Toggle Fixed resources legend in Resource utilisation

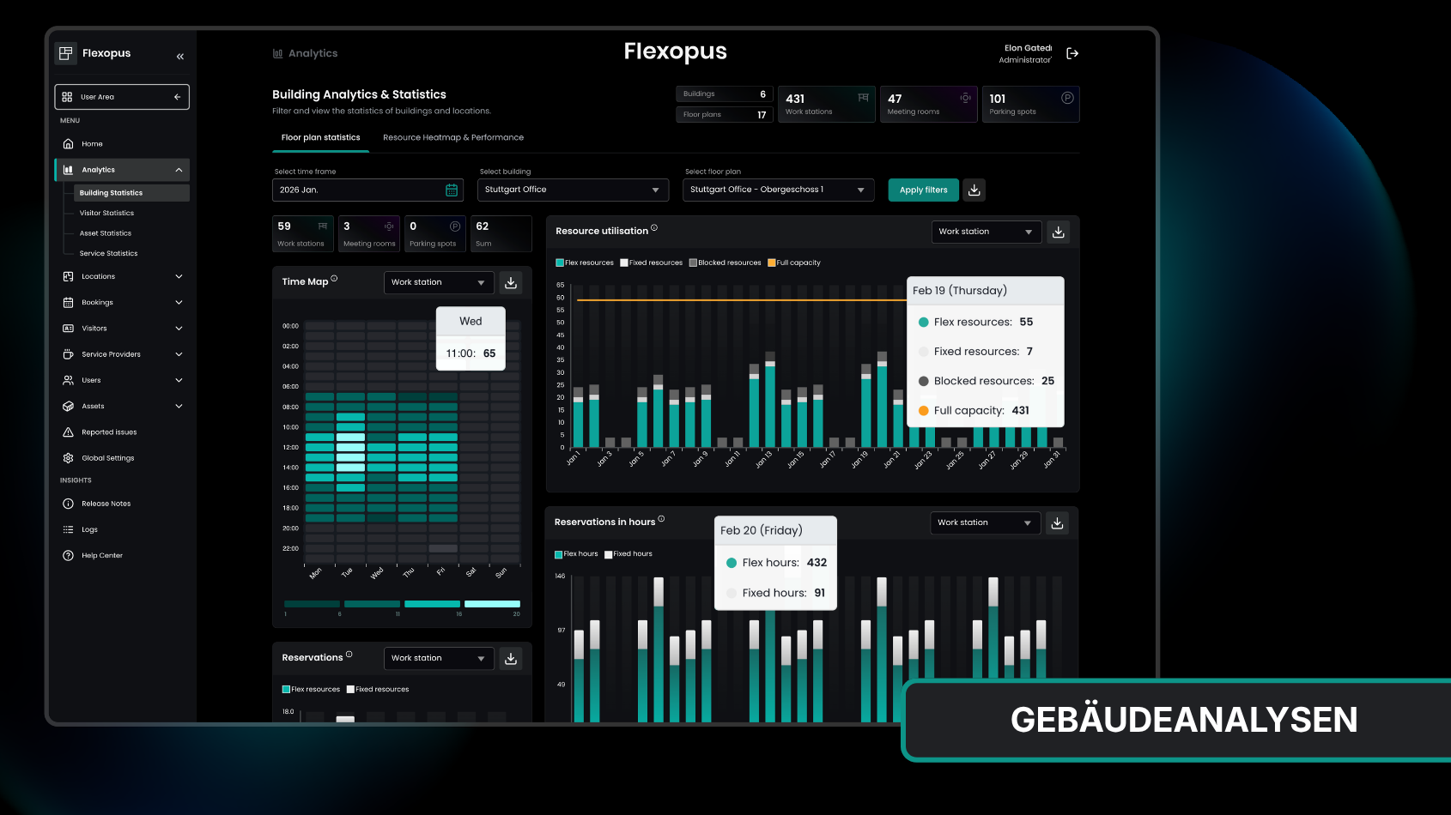[x=651, y=263]
